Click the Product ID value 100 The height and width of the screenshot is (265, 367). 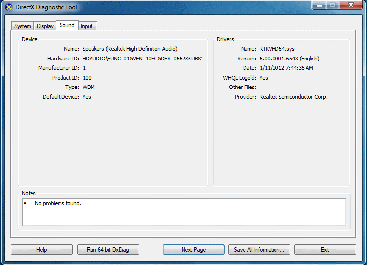pyautogui.click(x=87, y=78)
